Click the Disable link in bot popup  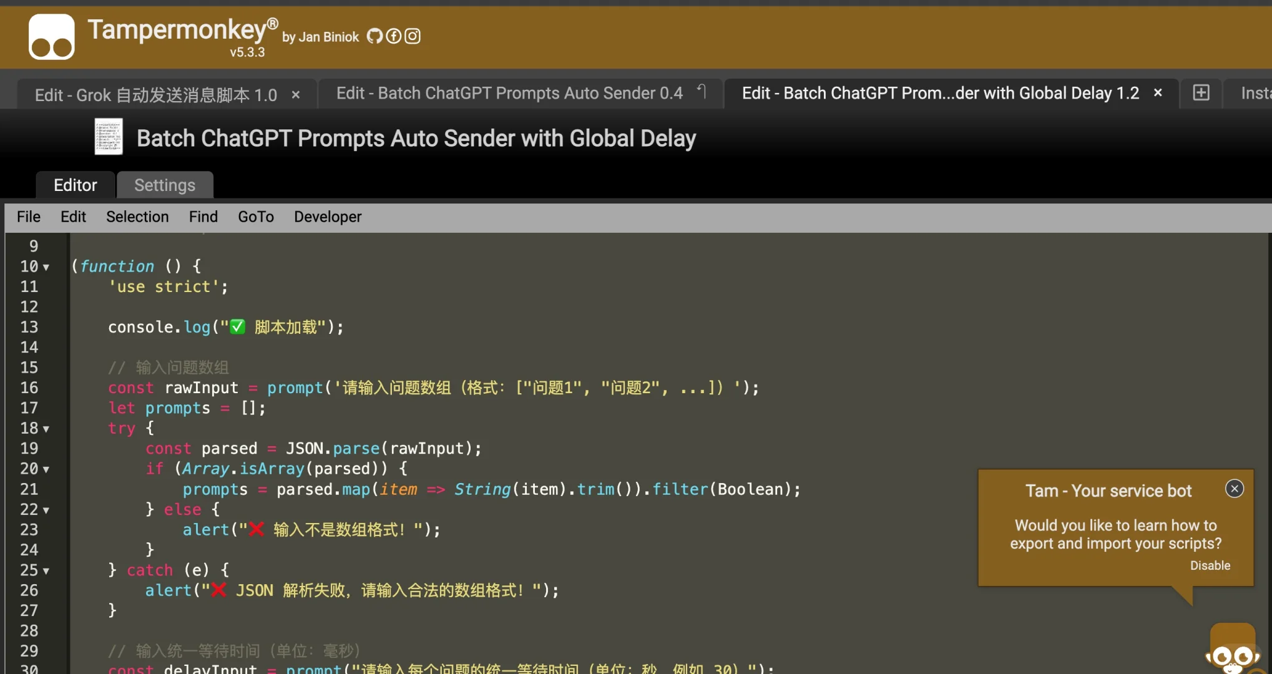pos(1210,565)
